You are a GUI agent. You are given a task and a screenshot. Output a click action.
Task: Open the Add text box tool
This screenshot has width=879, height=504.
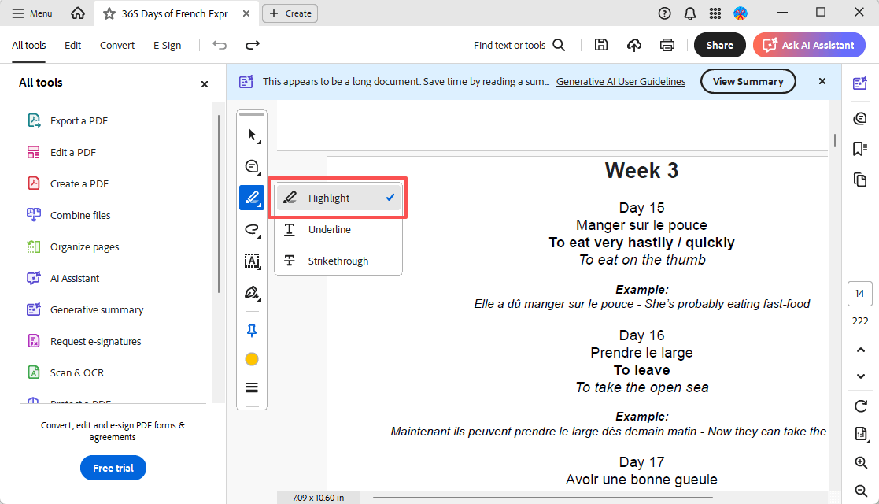point(252,261)
